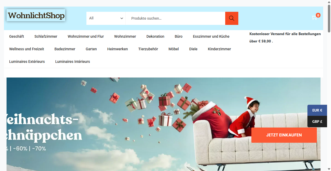
Task: Click the orange search magnifier icon
Action: point(231,18)
